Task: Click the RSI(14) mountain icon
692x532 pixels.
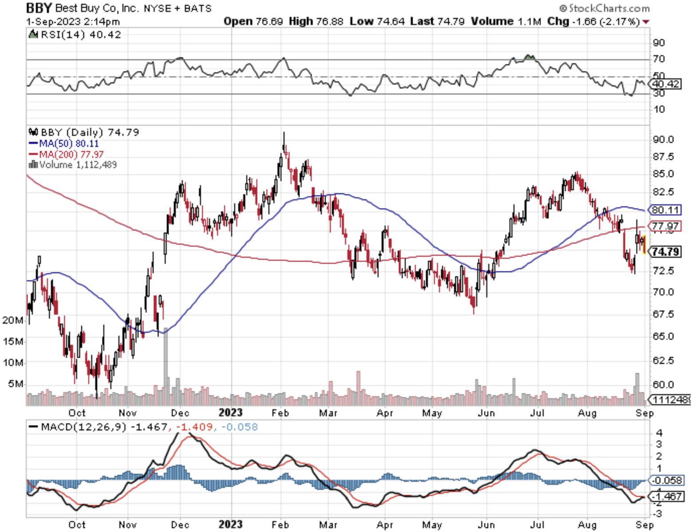Action: (33, 34)
